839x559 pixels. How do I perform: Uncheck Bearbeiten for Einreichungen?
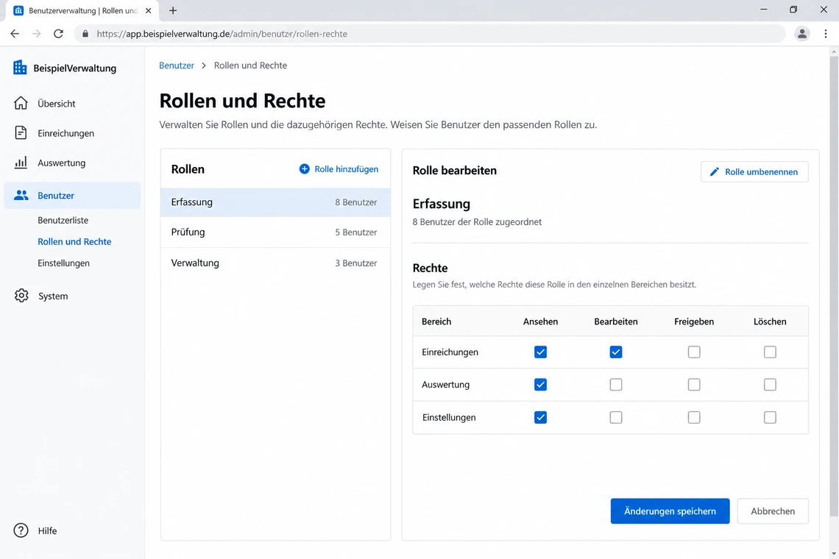(616, 352)
